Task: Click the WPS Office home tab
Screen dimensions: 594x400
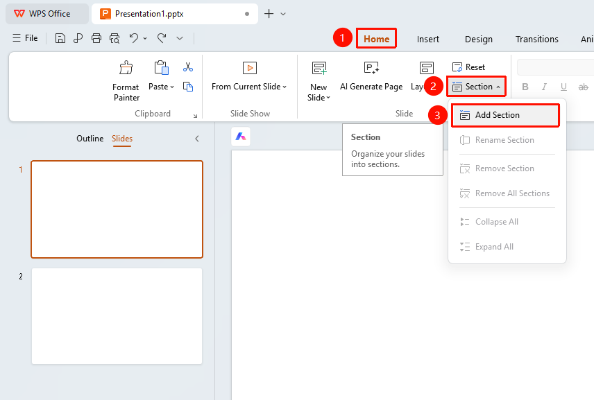Action: click(47, 14)
